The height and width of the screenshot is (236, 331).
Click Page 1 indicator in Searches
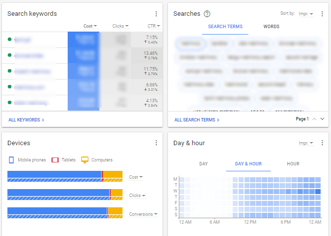[x=302, y=119]
